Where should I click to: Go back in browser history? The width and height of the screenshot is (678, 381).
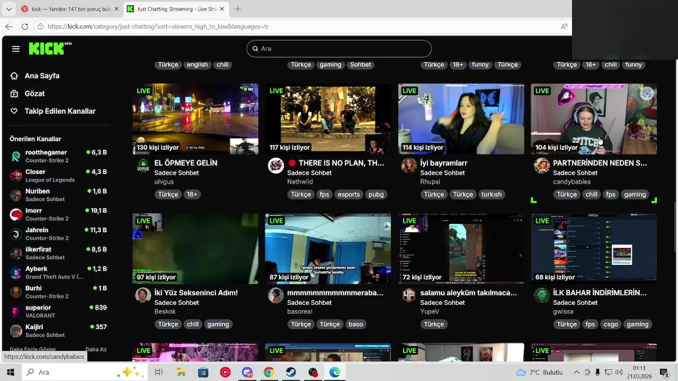(x=9, y=26)
